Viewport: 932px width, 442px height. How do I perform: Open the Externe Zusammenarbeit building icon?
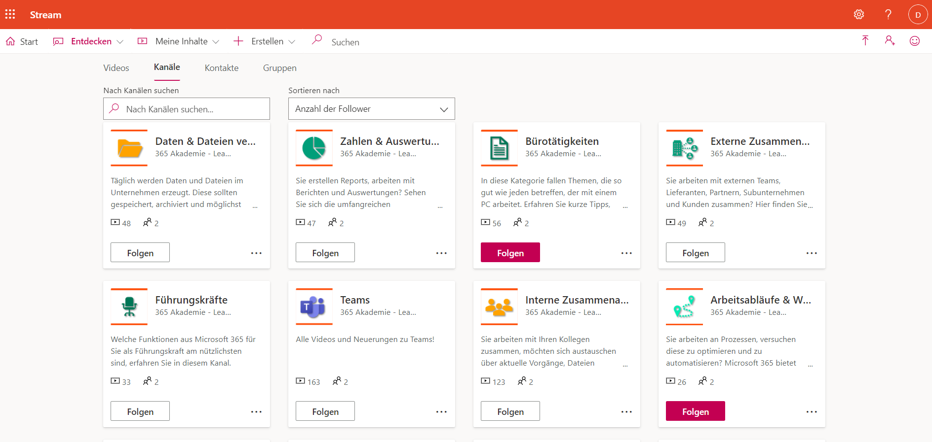[684, 148]
